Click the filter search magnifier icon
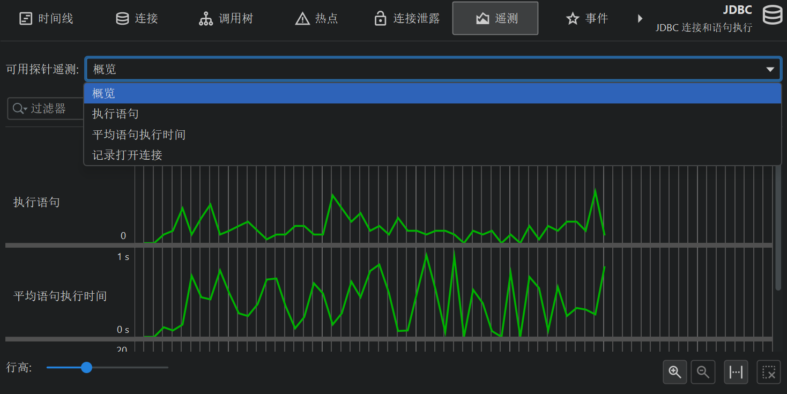787x394 pixels. tap(19, 109)
